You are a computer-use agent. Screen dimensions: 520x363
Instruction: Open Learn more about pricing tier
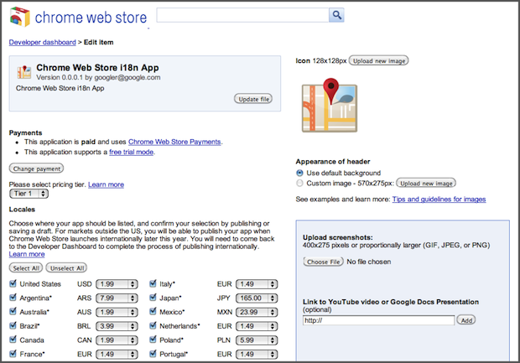tap(107, 184)
